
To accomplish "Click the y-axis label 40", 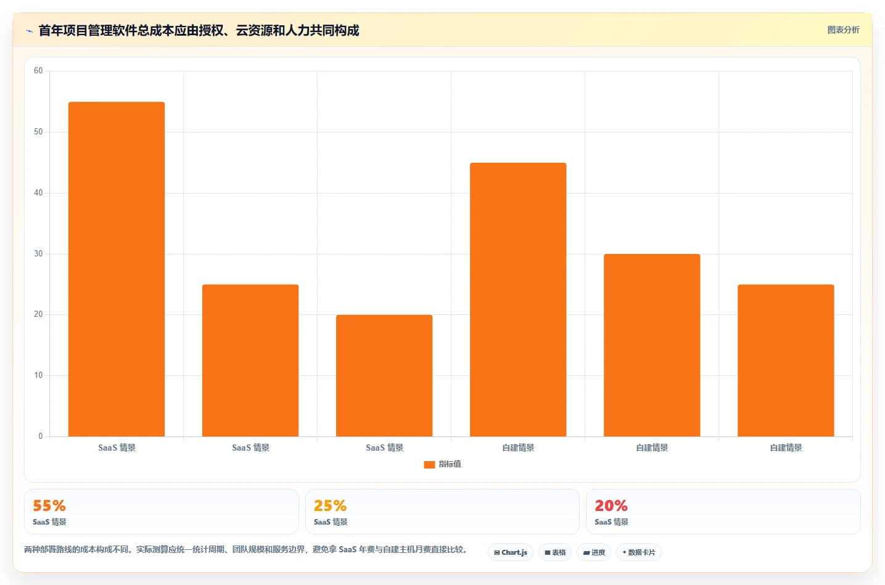I will (x=38, y=193).
